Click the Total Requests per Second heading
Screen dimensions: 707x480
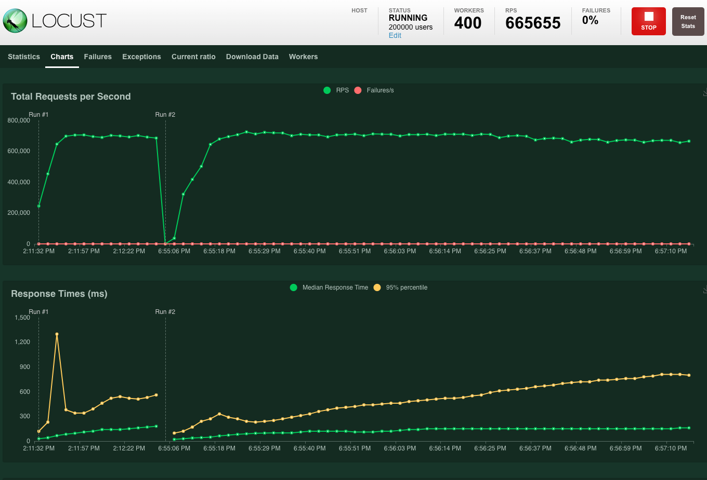[71, 97]
